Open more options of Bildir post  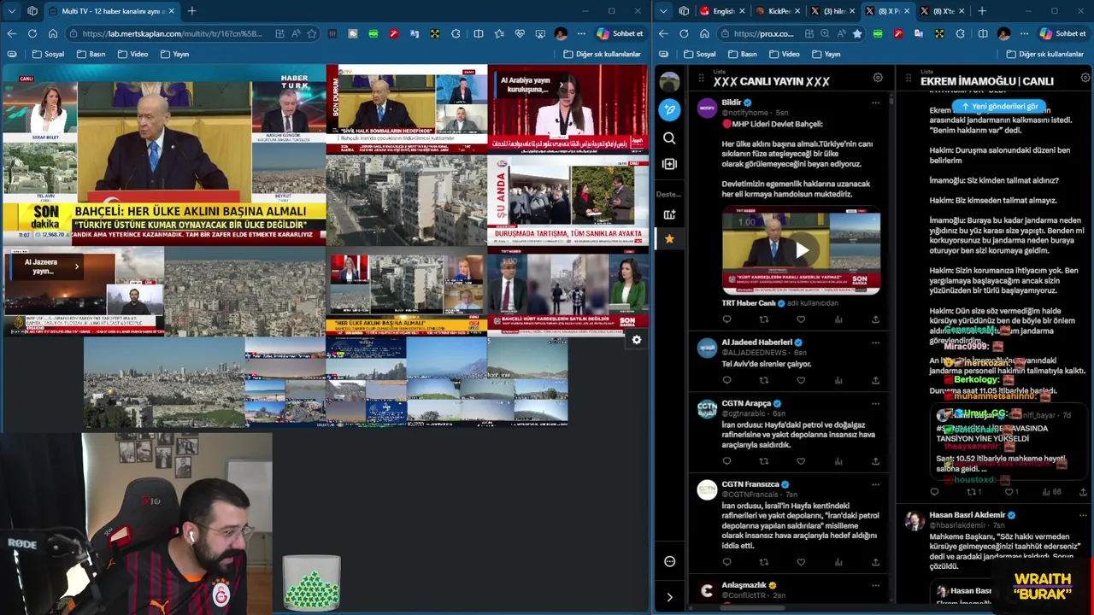(875, 102)
